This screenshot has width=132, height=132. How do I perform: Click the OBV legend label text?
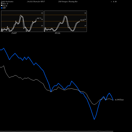tap(4, 8)
